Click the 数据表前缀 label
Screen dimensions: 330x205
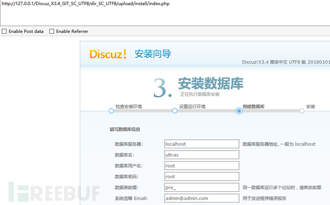127,187
